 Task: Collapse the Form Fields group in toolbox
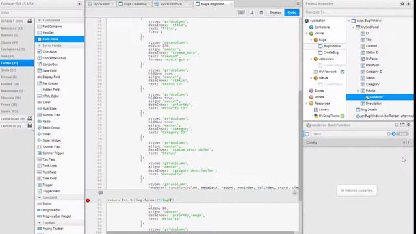[40, 45]
